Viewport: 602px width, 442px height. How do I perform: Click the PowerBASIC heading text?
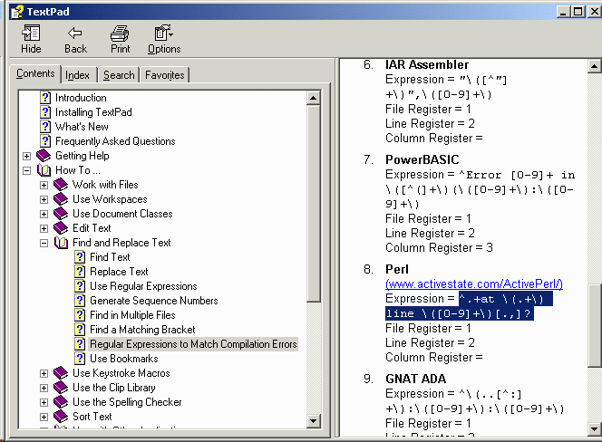(x=422, y=159)
